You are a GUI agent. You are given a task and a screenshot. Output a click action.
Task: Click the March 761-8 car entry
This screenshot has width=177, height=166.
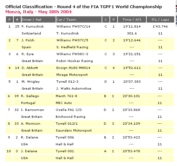coord(66,96)
